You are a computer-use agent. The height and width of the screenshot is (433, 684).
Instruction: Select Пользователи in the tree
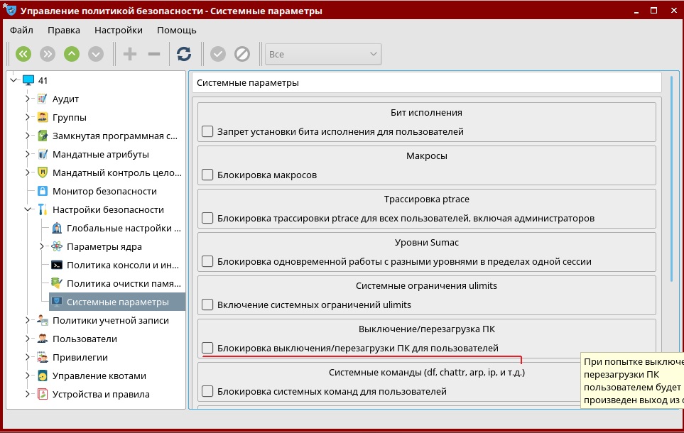[80, 339]
